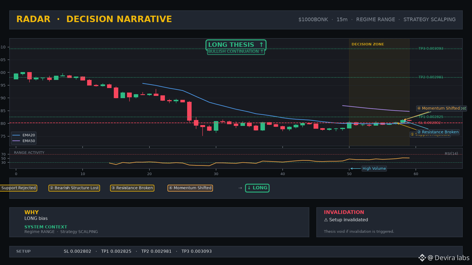
Task: Click the SETUP label in bottom bar
Action: point(23,251)
